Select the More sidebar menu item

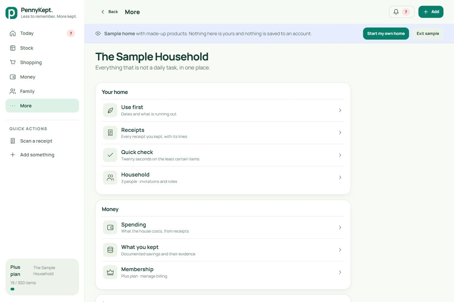(x=42, y=106)
